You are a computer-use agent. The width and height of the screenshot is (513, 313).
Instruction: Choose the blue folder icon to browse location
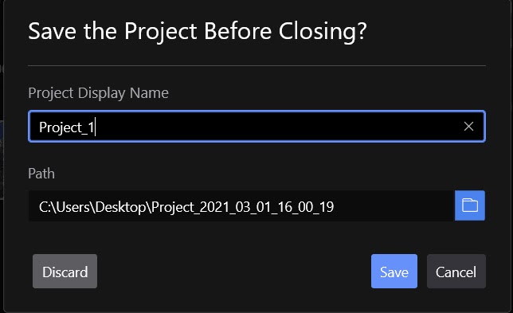pos(470,205)
